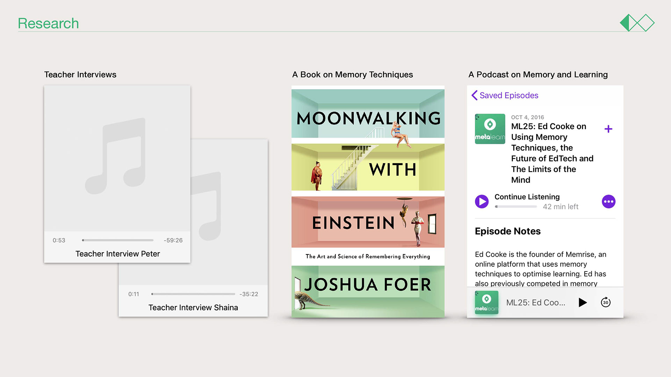Go back to Saved Episodes
671x377 pixels.
pos(505,95)
